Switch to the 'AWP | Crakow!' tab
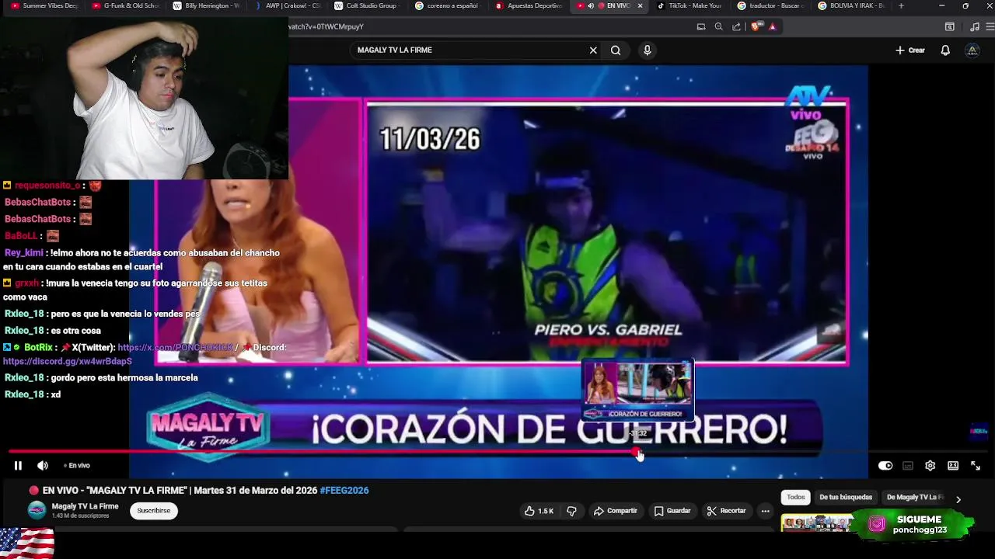 pos(288,5)
